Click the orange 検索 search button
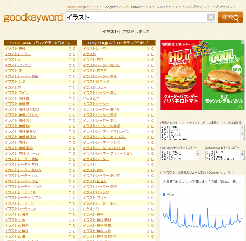The image size is (246, 241). [230, 17]
